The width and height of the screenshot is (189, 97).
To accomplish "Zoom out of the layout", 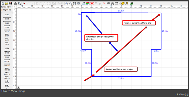I will 71,3.
